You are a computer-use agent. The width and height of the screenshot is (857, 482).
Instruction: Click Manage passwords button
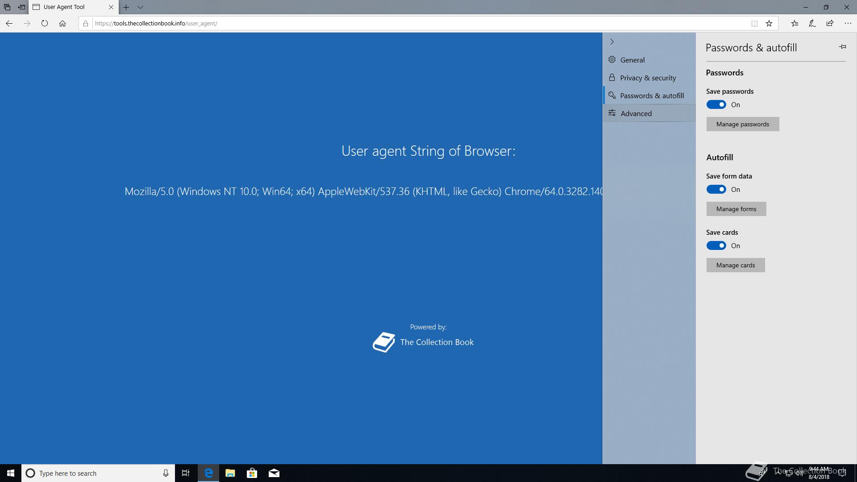(x=743, y=124)
